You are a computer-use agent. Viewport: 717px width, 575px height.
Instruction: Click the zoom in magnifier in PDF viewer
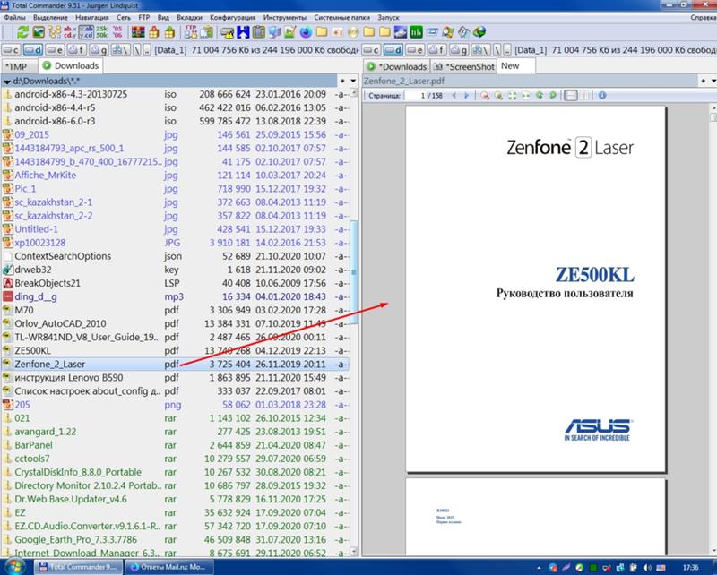click(498, 96)
